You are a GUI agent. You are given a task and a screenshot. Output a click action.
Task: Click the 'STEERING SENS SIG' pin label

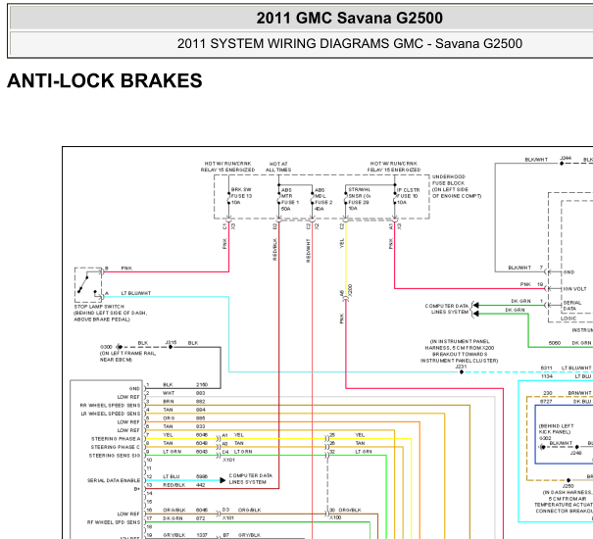pos(115,456)
